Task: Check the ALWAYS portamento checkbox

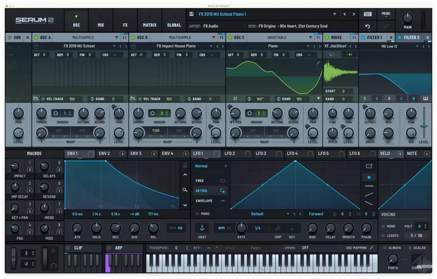Action: pyautogui.click(x=385, y=248)
